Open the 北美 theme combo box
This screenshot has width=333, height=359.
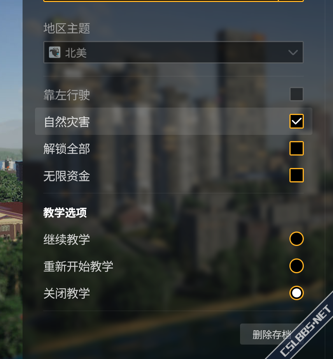pyautogui.click(x=174, y=52)
